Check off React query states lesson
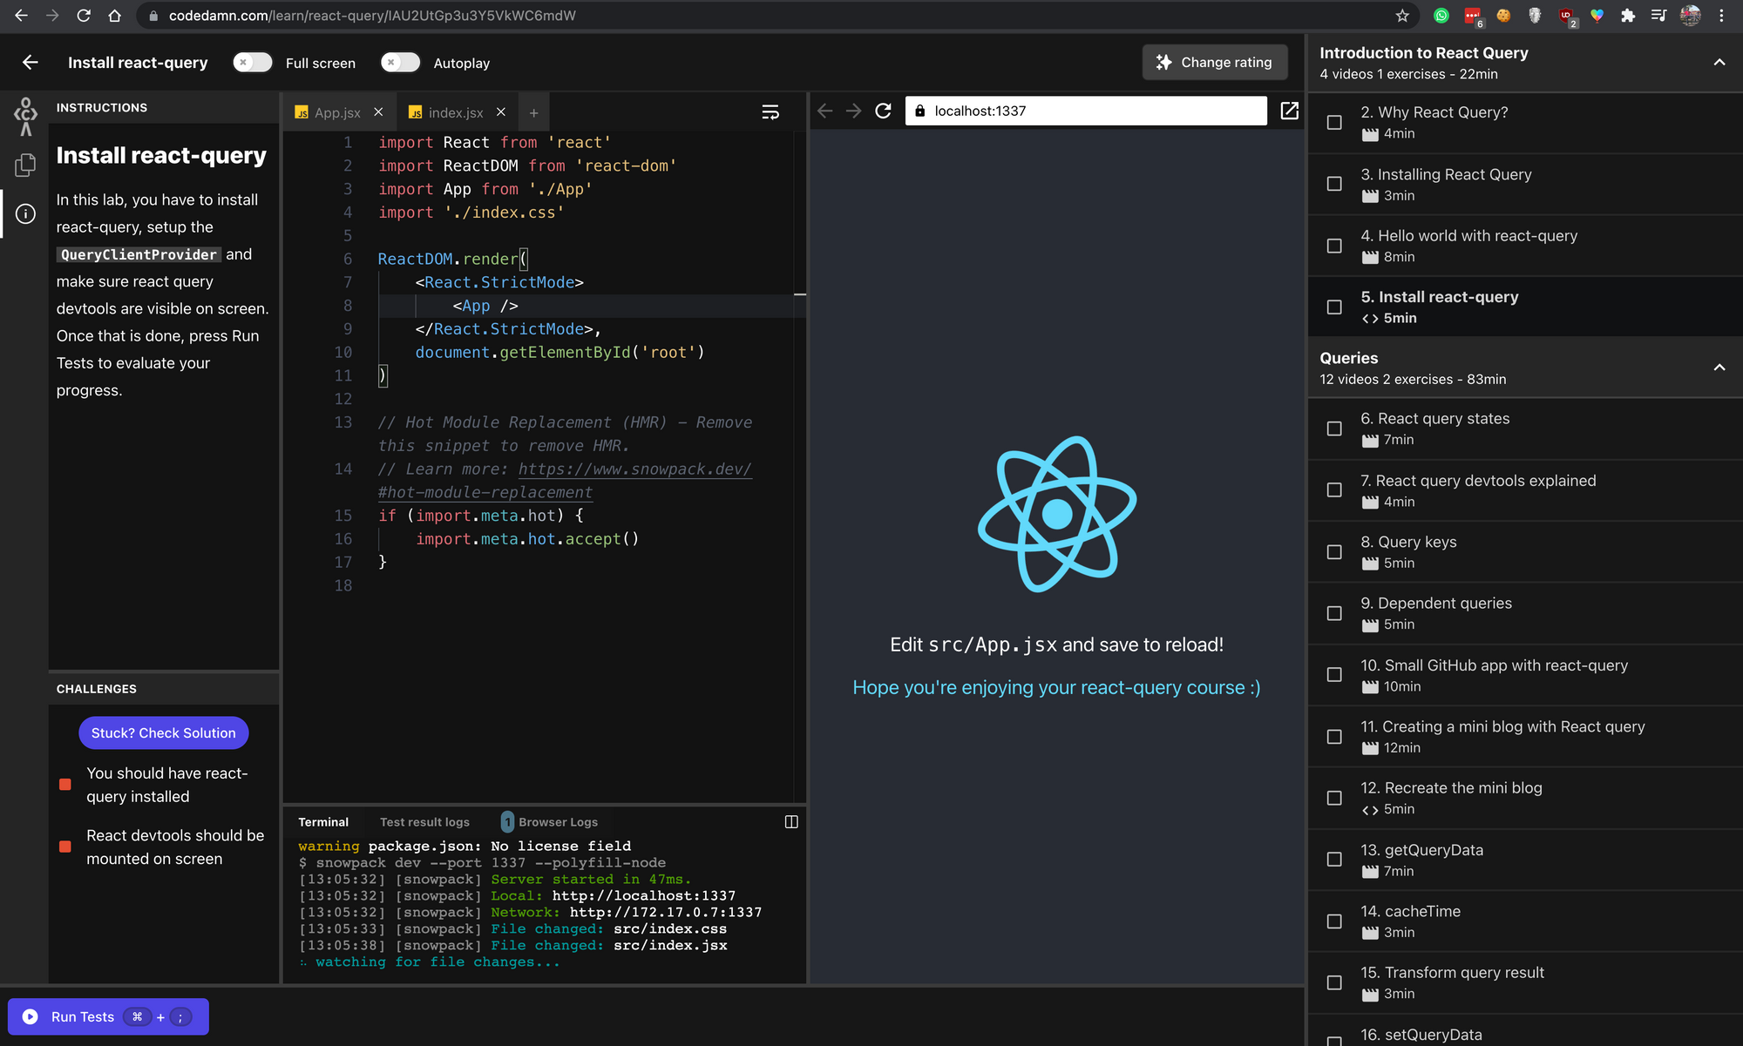 click(1334, 429)
